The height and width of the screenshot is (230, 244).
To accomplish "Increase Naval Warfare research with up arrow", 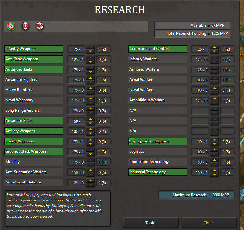I will [214, 88].
